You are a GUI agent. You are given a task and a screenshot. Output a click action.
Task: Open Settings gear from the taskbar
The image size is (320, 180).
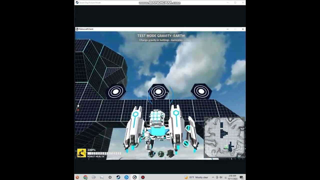110,177
